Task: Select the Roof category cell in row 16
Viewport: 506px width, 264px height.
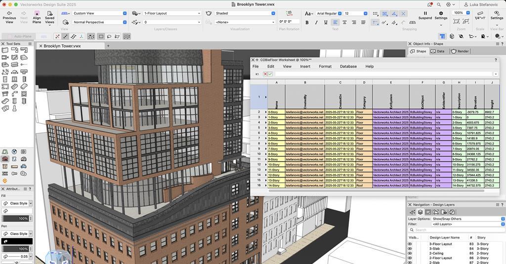Action: tap(364, 186)
